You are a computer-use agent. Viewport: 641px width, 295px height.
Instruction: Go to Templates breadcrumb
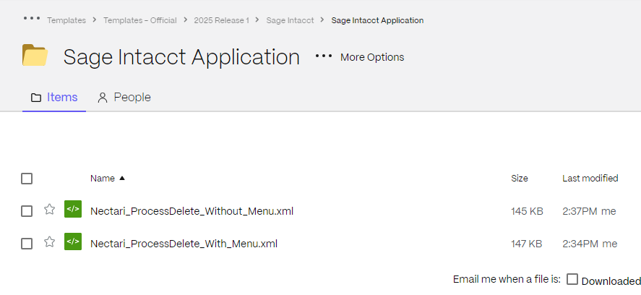click(x=66, y=20)
